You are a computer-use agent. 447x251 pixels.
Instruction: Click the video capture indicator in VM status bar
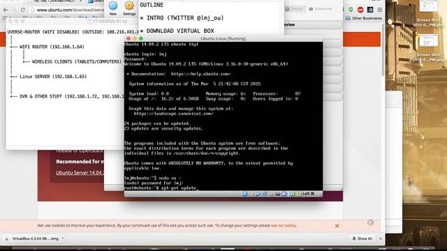coord(284,194)
